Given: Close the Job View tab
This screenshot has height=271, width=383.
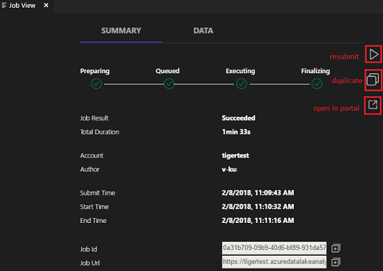Looking at the screenshot, I should (46, 5).
